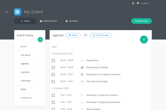This screenshot has width=166, height=110.
Task: Add a new agenda session with plus
Action: tap(144, 39)
